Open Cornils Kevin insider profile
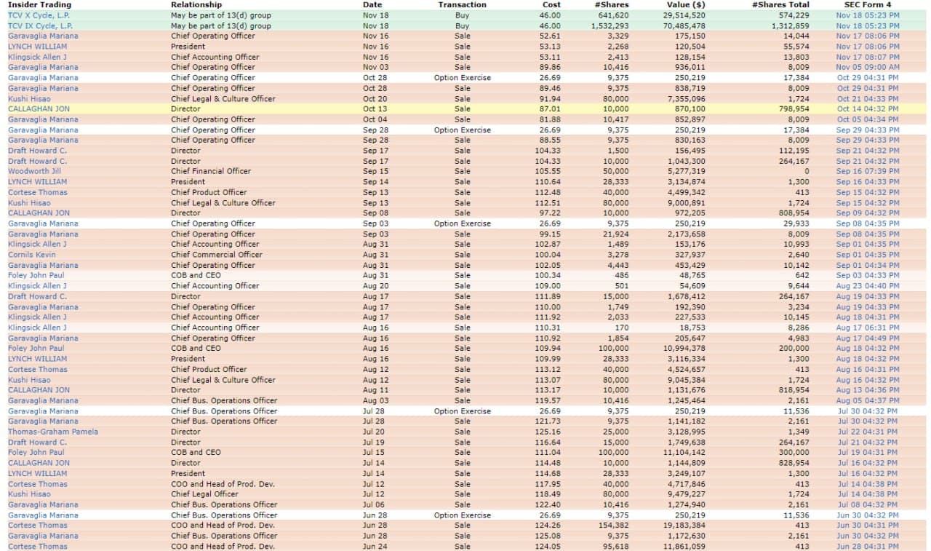The image size is (931, 551). (x=31, y=255)
